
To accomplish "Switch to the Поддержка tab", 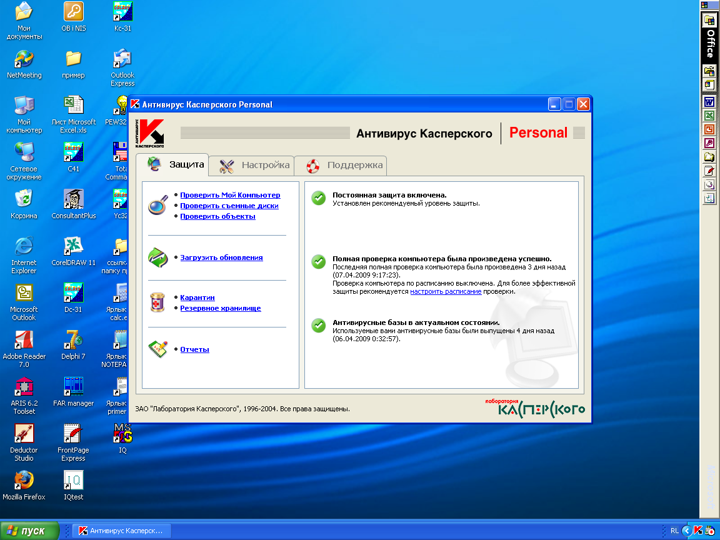I will (x=340, y=165).
